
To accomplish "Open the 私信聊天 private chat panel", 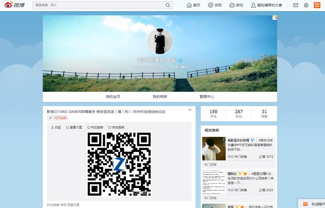I will coord(312,204).
